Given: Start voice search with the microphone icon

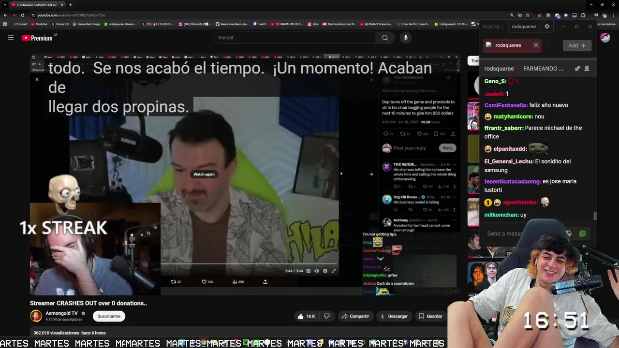Looking at the screenshot, I should pyautogui.click(x=406, y=38).
